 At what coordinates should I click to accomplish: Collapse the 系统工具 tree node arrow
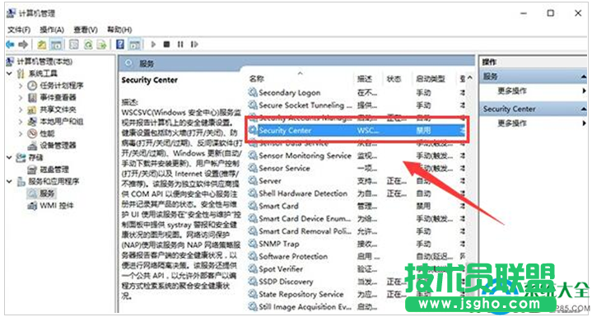(10, 73)
